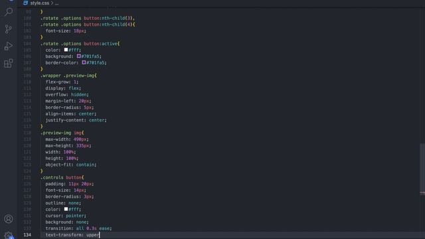Viewport: 425px width, 239px height.
Task: Click 'width: 100%;' declaration
Action: [x=60, y=152]
